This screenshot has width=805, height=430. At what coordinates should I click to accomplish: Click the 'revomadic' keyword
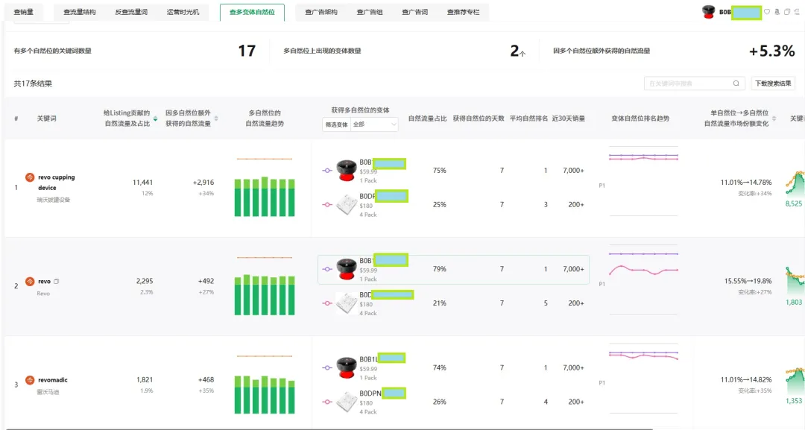tap(53, 380)
